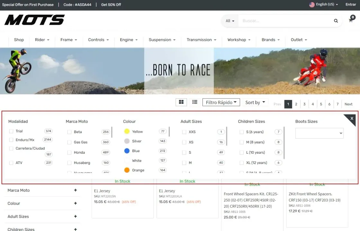Select the Blue colour swatch
Image resolution: width=360 pixels, height=231 pixels.
pos(127,151)
